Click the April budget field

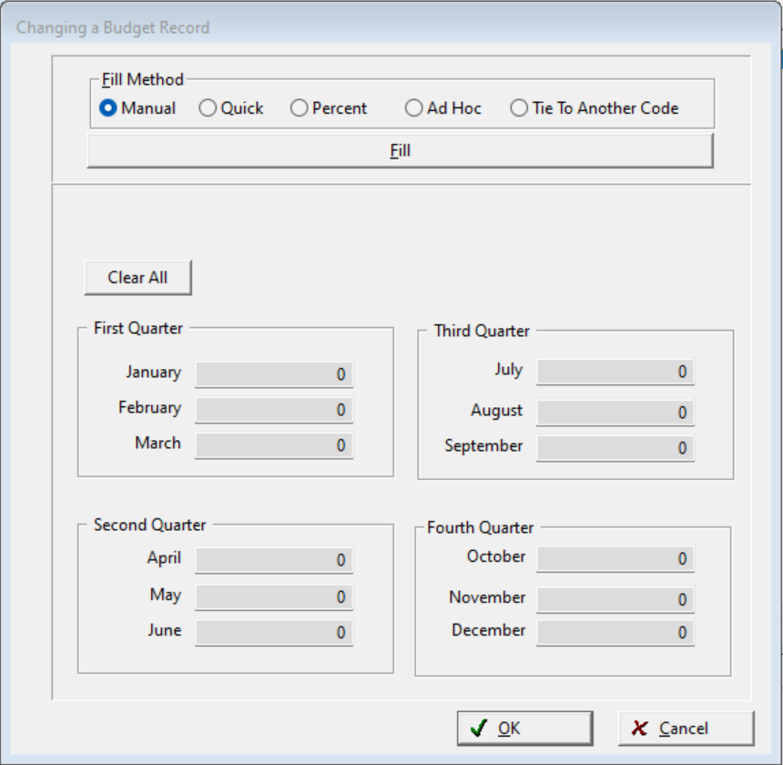[x=273, y=560]
